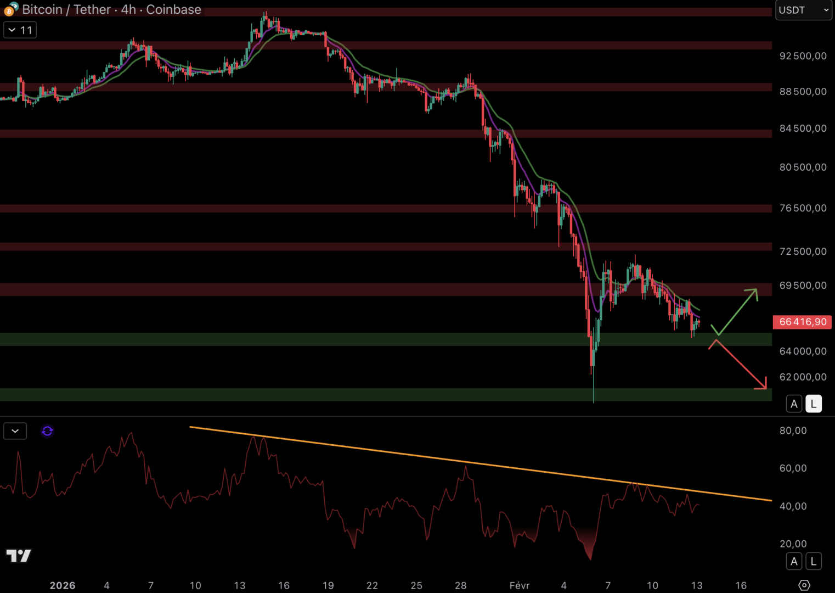This screenshot has height=593, width=835.
Task: Open chart settings hexagon gear icon
Action: [804, 585]
